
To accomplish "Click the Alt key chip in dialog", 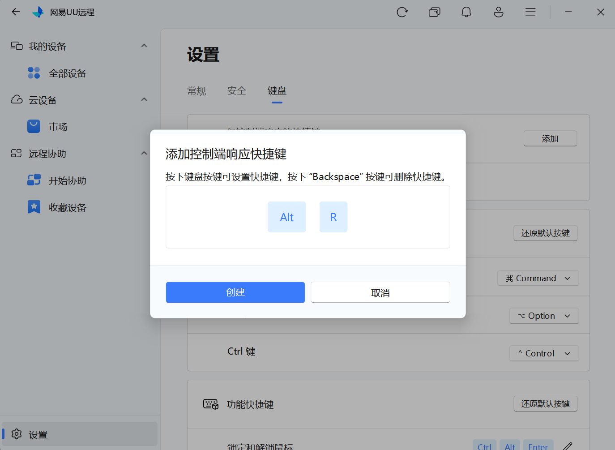I will click(287, 217).
